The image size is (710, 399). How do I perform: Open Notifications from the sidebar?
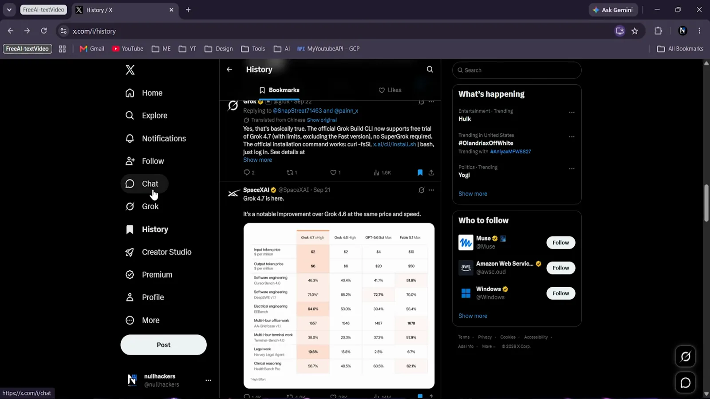pyautogui.click(x=156, y=138)
